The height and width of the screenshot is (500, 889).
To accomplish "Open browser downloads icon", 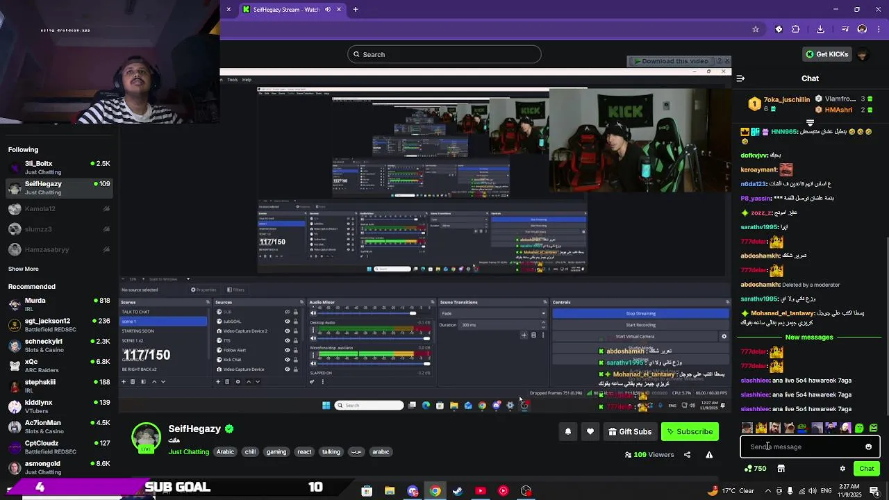I will (x=820, y=29).
